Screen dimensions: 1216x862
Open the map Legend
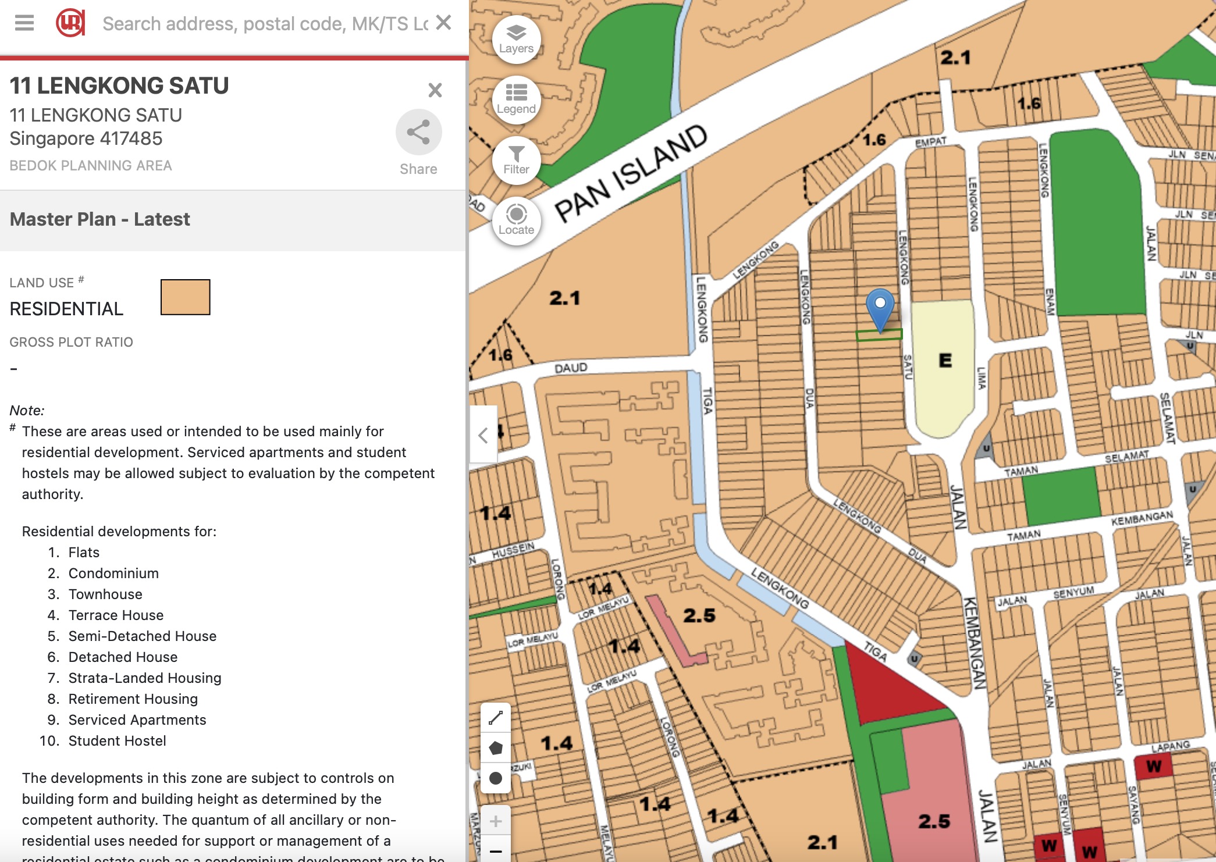[516, 99]
